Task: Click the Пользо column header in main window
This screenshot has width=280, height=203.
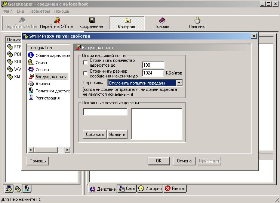Action: pos(13,40)
